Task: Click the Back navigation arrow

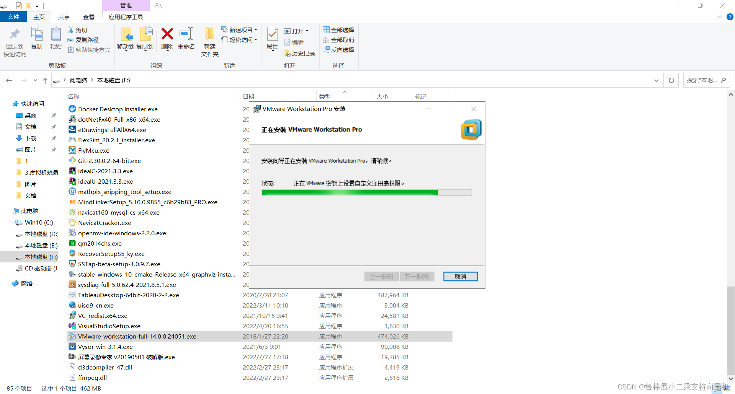Action: click(x=9, y=80)
